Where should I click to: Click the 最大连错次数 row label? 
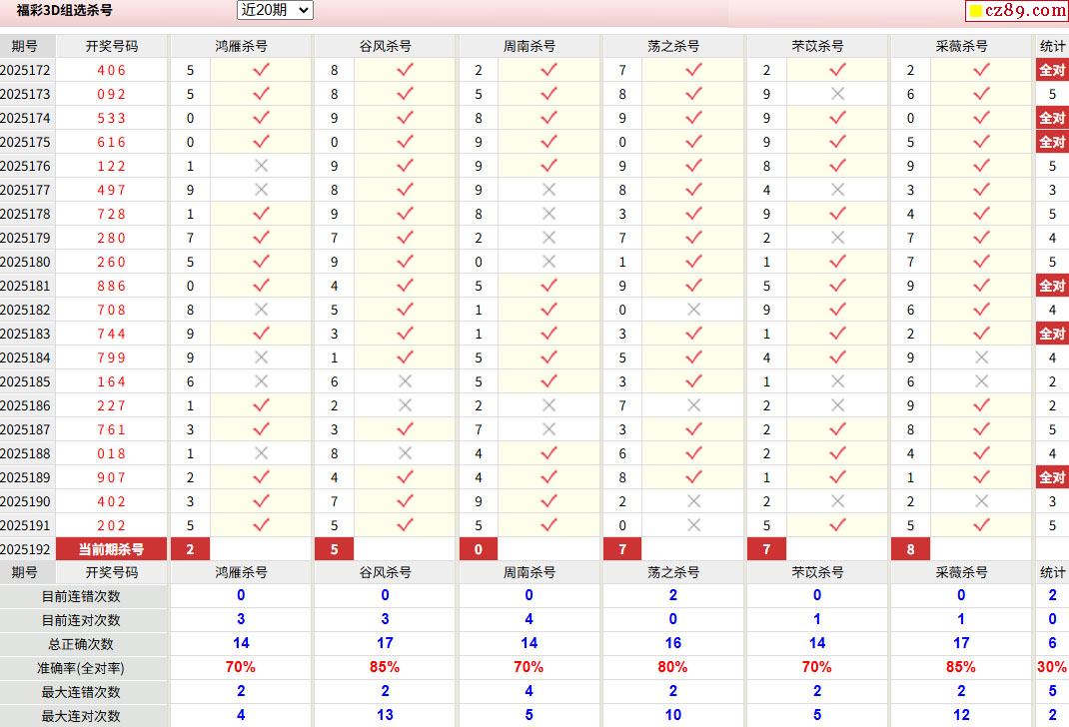click(x=81, y=692)
